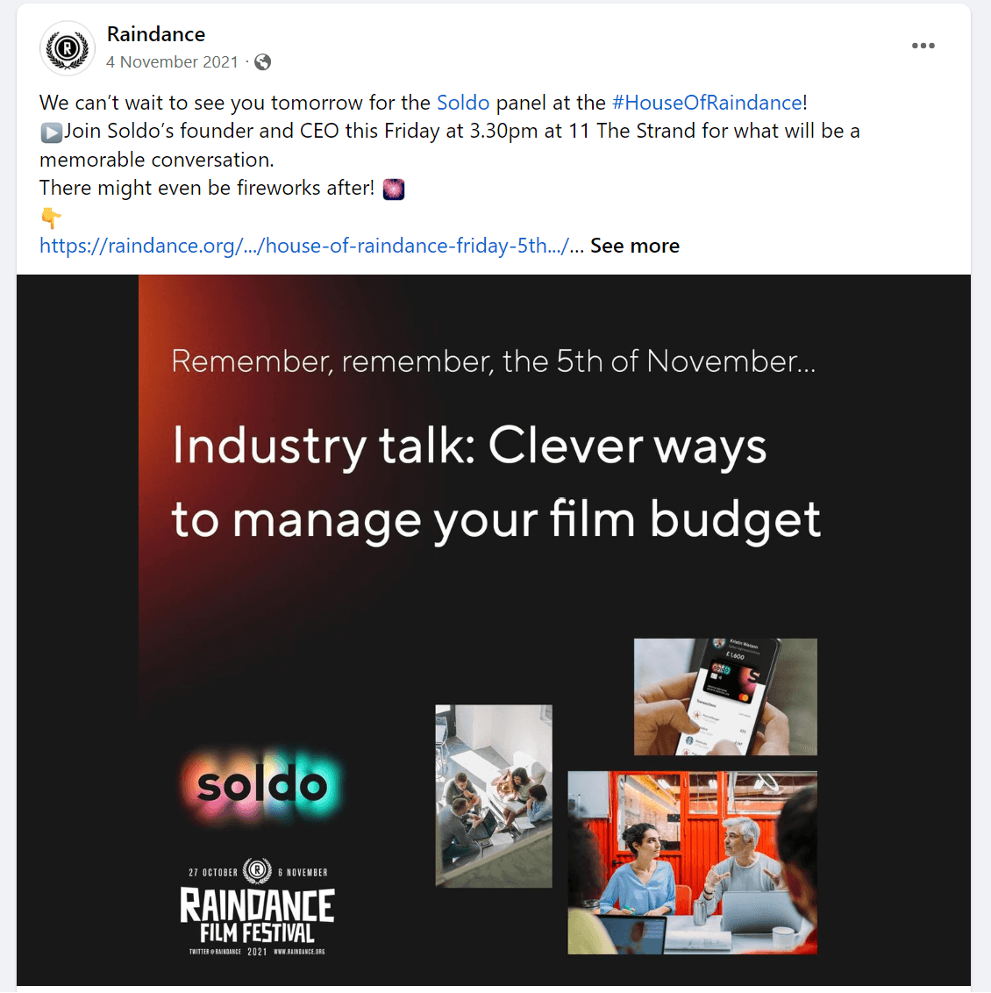Follow the Soldo page mention link
The width and height of the screenshot is (991, 993).
[463, 103]
